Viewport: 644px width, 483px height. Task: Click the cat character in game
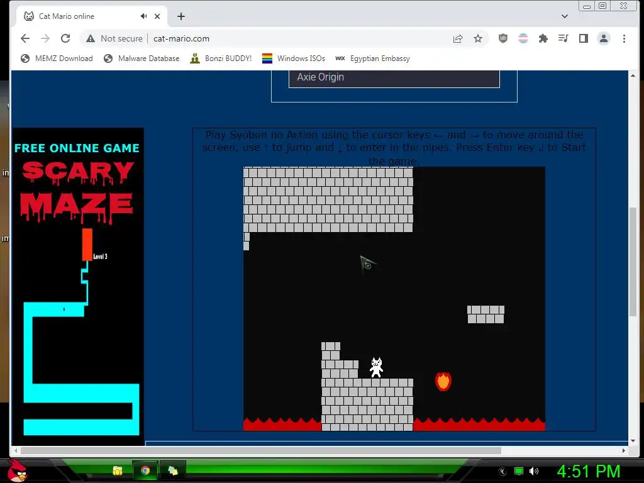376,367
